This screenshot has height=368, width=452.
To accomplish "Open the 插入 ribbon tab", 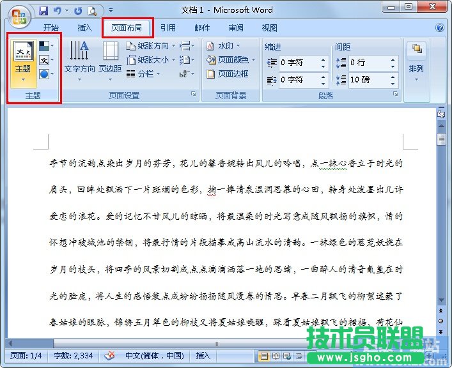I will pos(84,28).
